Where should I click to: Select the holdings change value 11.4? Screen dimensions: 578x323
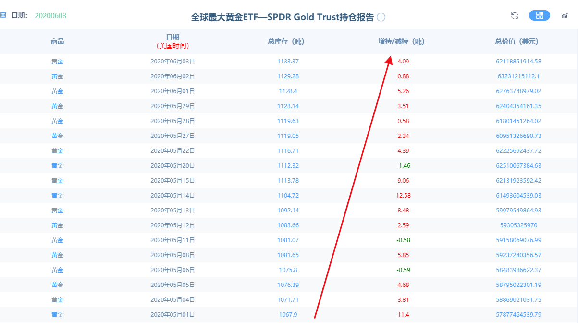[403, 315]
